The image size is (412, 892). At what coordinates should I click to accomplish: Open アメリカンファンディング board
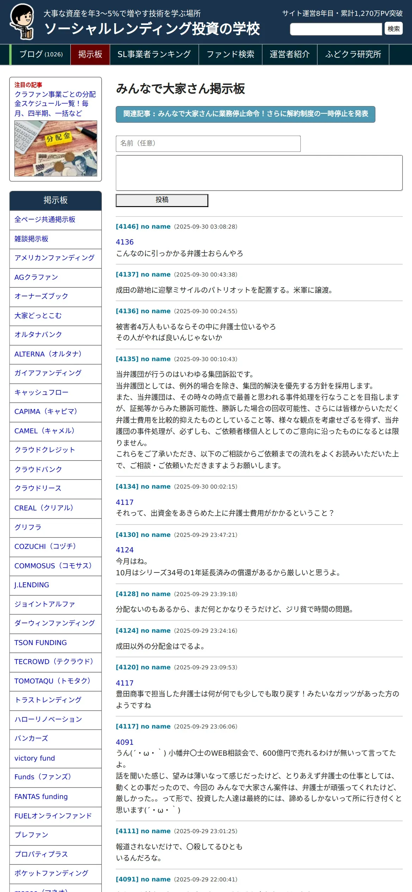(56, 258)
